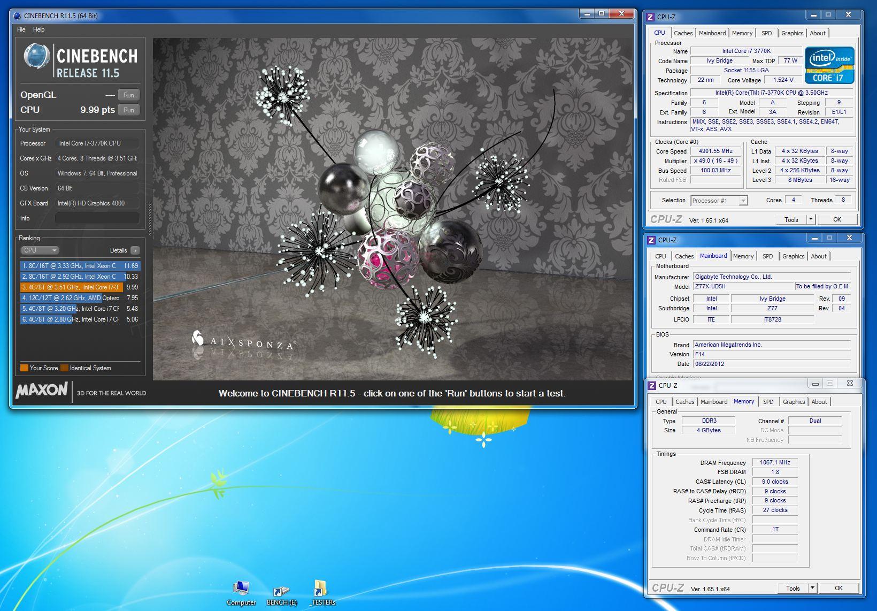Click the Cinebench rendered scene image
This screenshot has height=611, width=877.
(393, 209)
